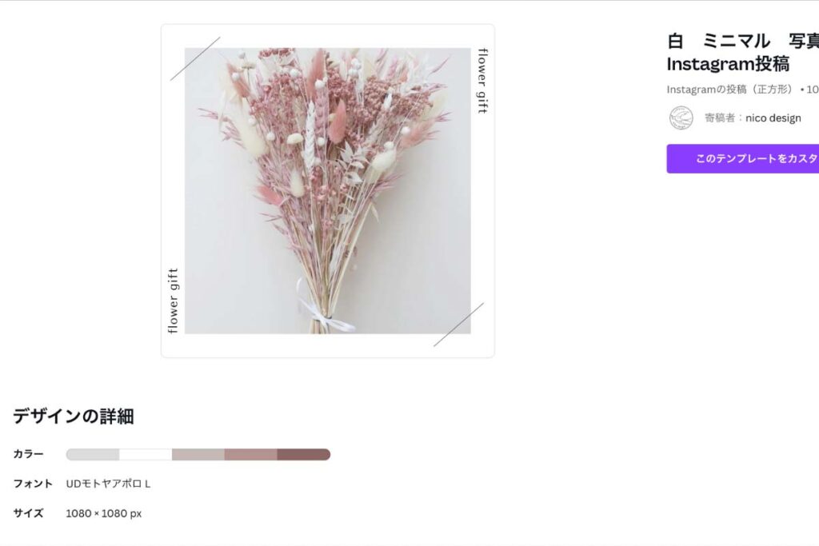
Task: Select the light gray color swatch
Action: click(93, 455)
